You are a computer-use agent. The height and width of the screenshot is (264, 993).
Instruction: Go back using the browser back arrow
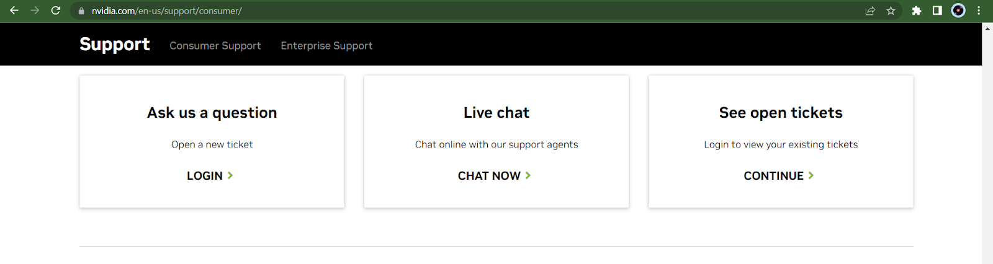tap(14, 11)
